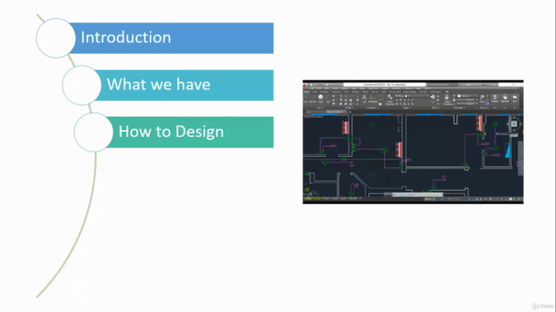556x312 pixels.
Task: Focus the AutoCAD command line input
Action: (417, 194)
